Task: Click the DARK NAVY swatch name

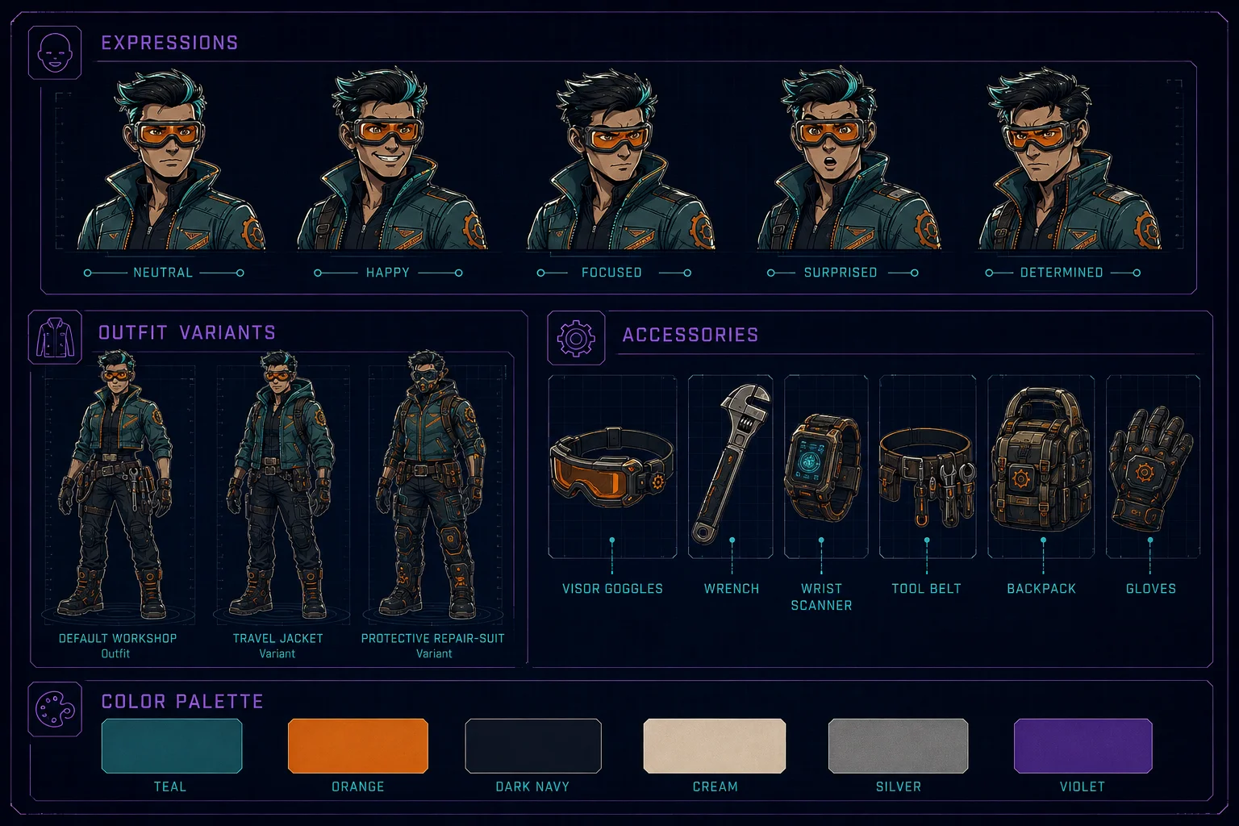Action: click(532, 786)
